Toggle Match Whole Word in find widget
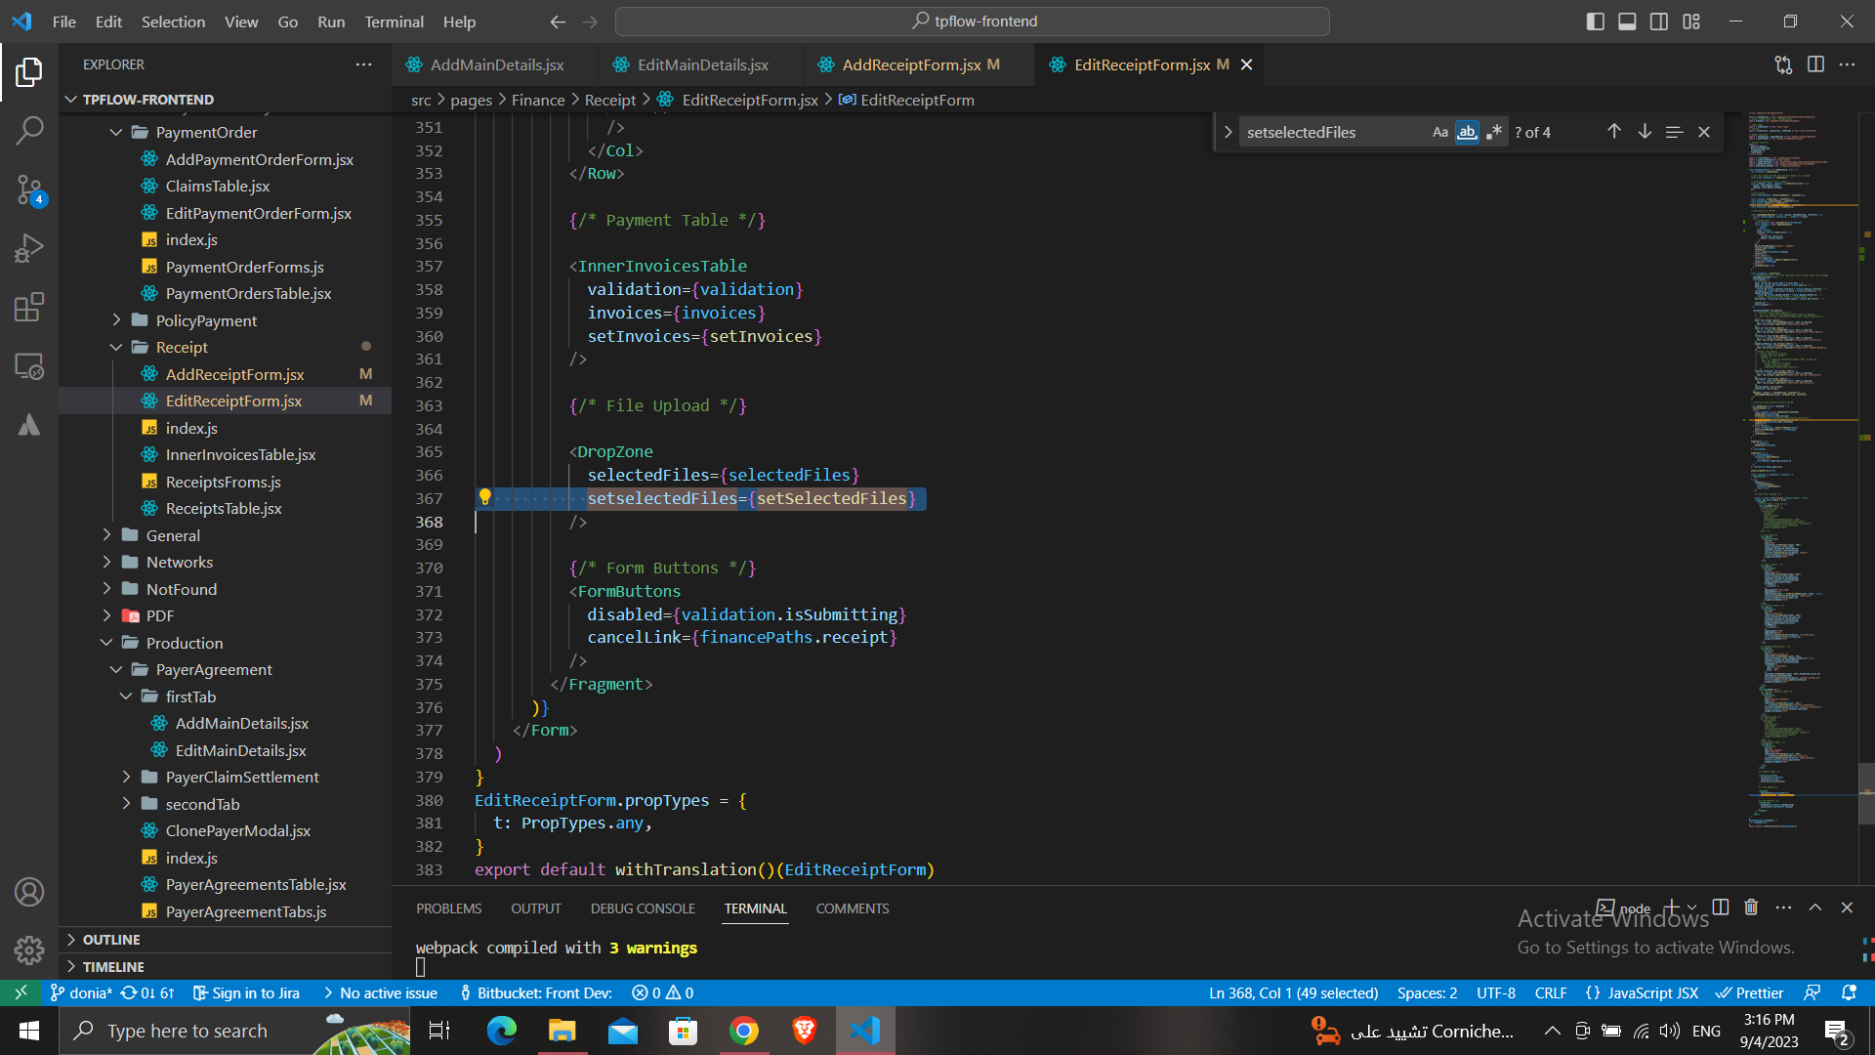The height and width of the screenshot is (1055, 1875). click(1467, 132)
